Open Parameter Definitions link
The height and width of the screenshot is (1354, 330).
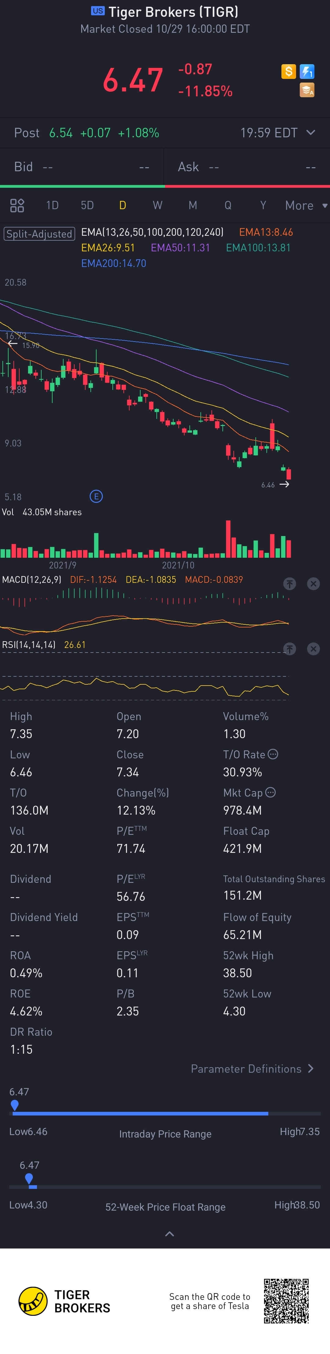(x=252, y=1069)
